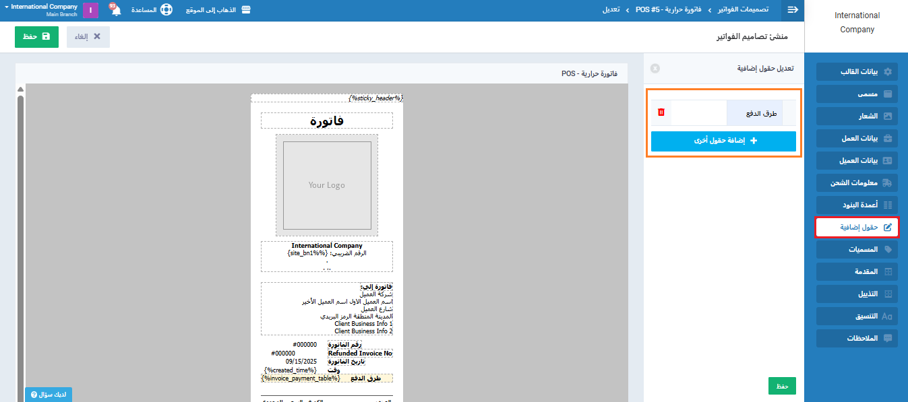The image size is (908, 402).
Task: Open the notifications bell
Action: (115, 10)
